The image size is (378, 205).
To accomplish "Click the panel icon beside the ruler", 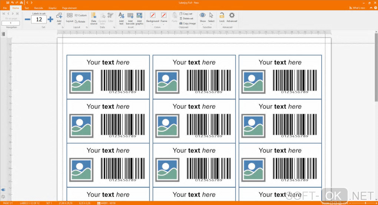I will tap(3, 34).
